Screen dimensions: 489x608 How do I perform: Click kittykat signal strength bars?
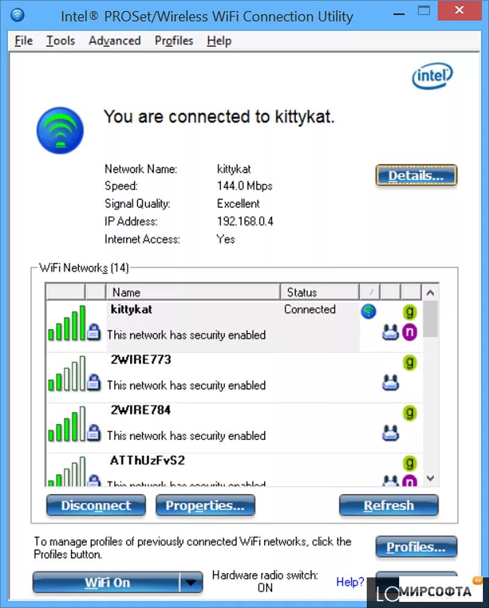pos(67,323)
